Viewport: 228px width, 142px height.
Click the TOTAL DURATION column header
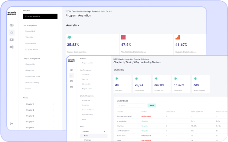pos(197,112)
